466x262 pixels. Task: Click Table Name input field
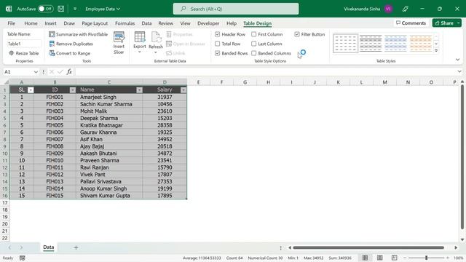pyautogui.click(x=24, y=44)
